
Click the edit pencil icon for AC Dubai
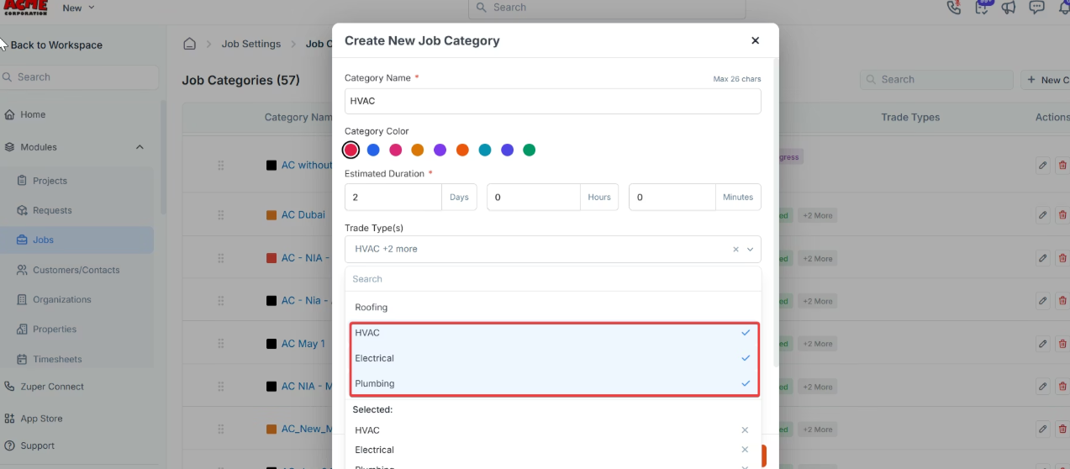pyautogui.click(x=1042, y=215)
